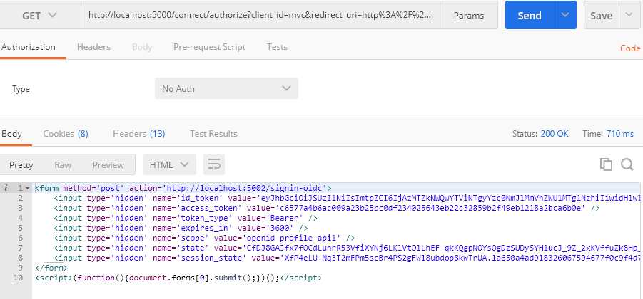643x299 pixels.
Task: Open the Pre-request Script tab
Action: 209,47
